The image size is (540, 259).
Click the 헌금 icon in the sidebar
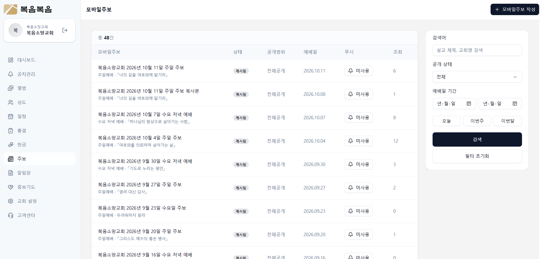(11, 145)
